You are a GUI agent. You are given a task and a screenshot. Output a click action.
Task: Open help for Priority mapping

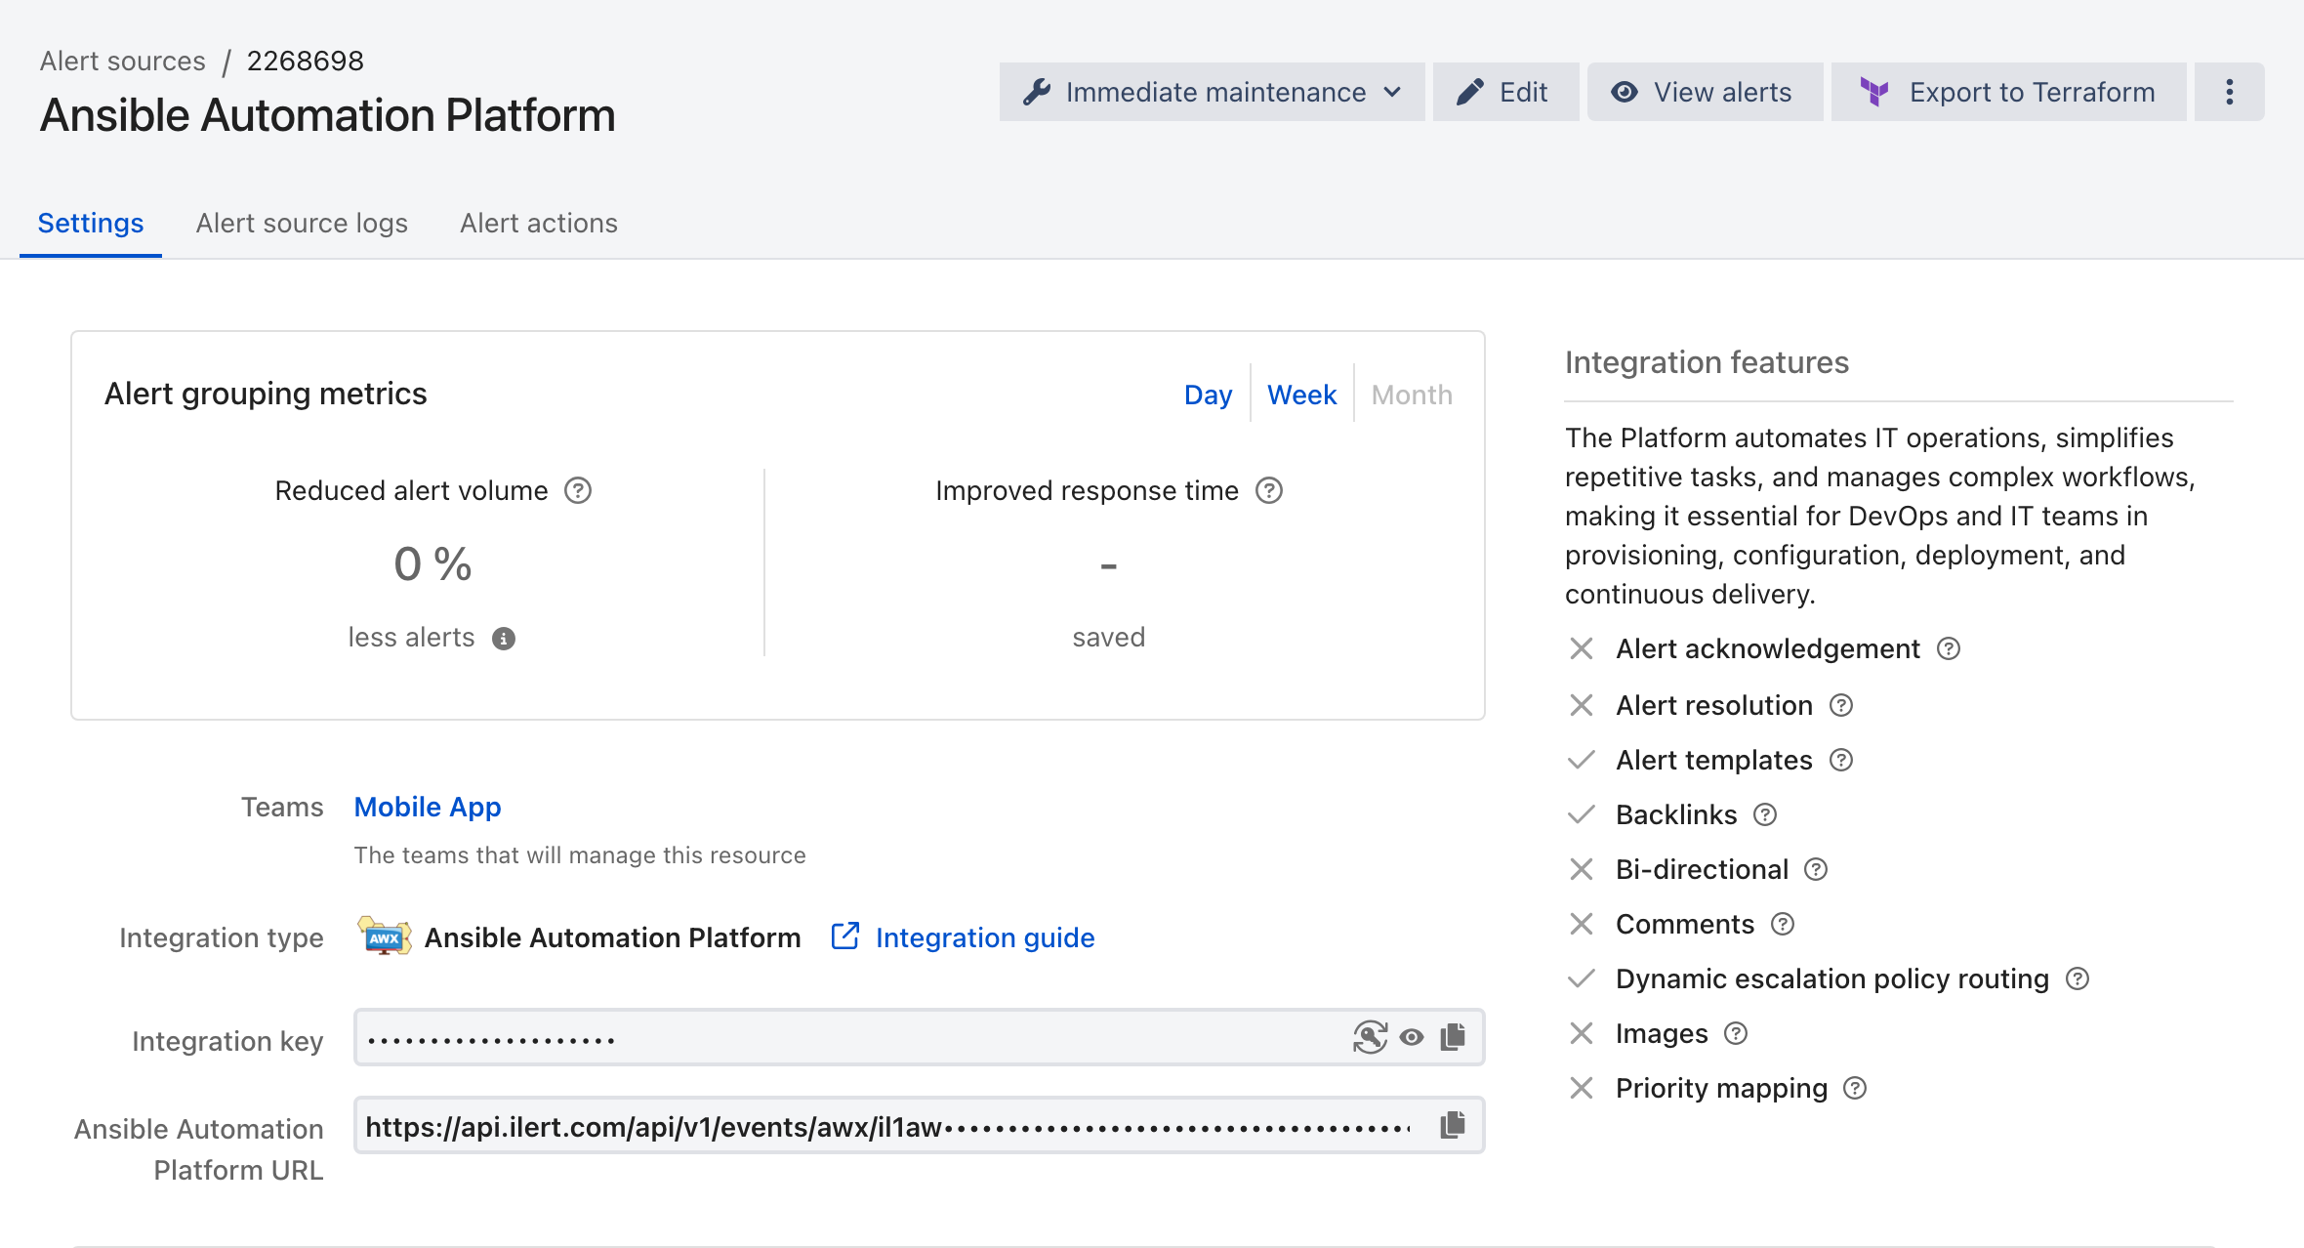click(x=1855, y=1088)
